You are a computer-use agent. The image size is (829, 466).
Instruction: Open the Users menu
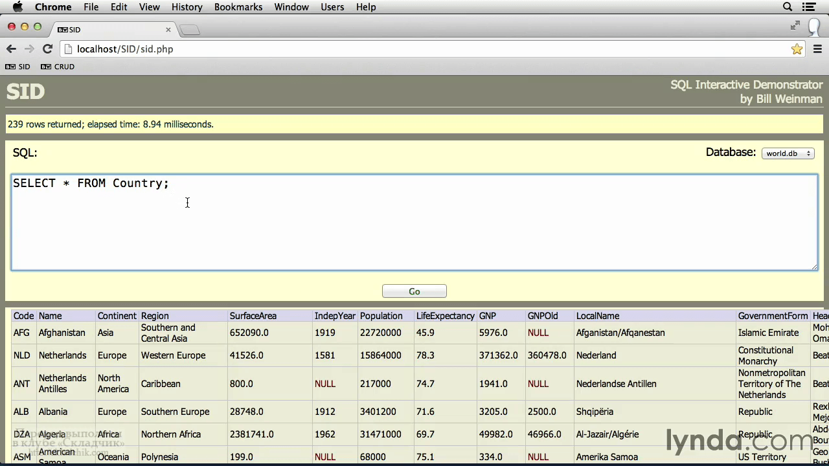(x=332, y=7)
